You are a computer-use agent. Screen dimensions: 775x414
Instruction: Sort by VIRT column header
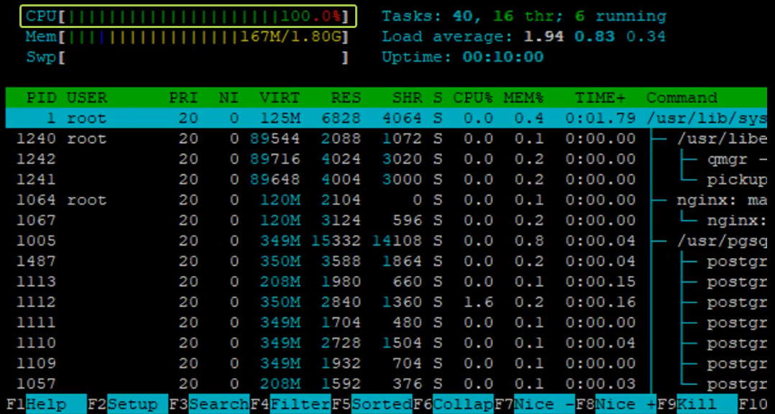pyautogui.click(x=280, y=98)
